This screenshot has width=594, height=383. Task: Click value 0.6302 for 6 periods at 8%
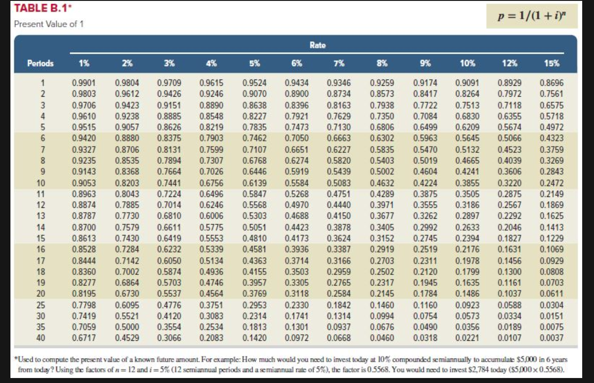382,138
